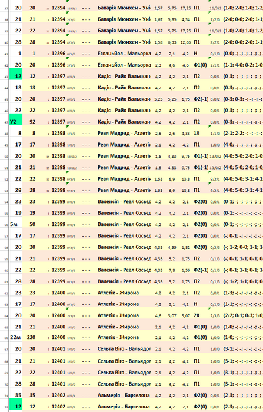Image resolution: width=263 pixels, height=412 pixels.
Task: Click row header 72
Action: point(6,407)
